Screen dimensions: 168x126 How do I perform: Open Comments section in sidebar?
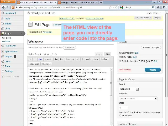point(10,46)
